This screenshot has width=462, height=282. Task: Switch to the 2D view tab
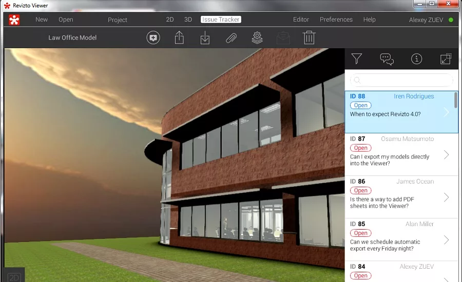pyautogui.click(x=170, y=19)
